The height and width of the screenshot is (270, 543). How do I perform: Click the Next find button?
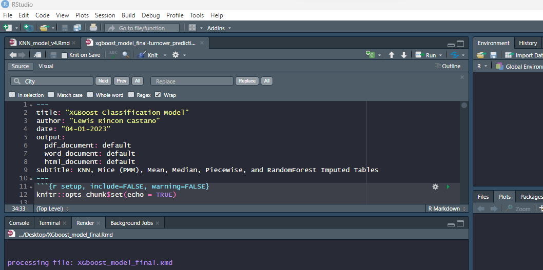[103, 81]
